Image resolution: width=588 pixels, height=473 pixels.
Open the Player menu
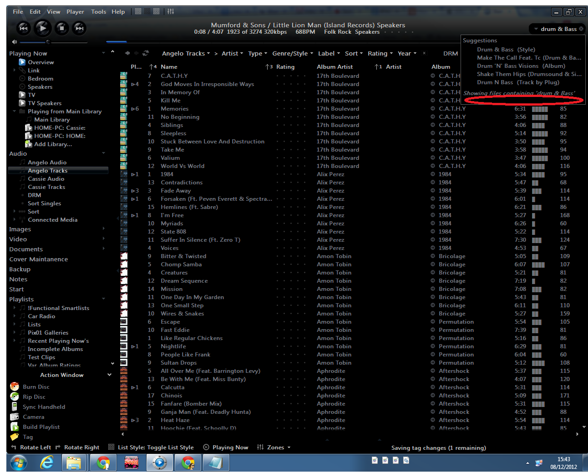[x=75, y=11]
